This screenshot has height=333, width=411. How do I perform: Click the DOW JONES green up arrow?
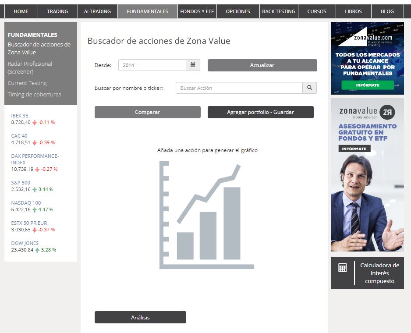click(37, 250)
